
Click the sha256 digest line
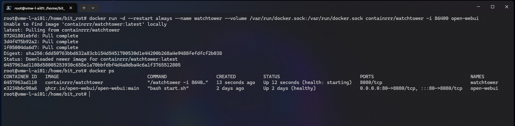[x=113, y=53]
